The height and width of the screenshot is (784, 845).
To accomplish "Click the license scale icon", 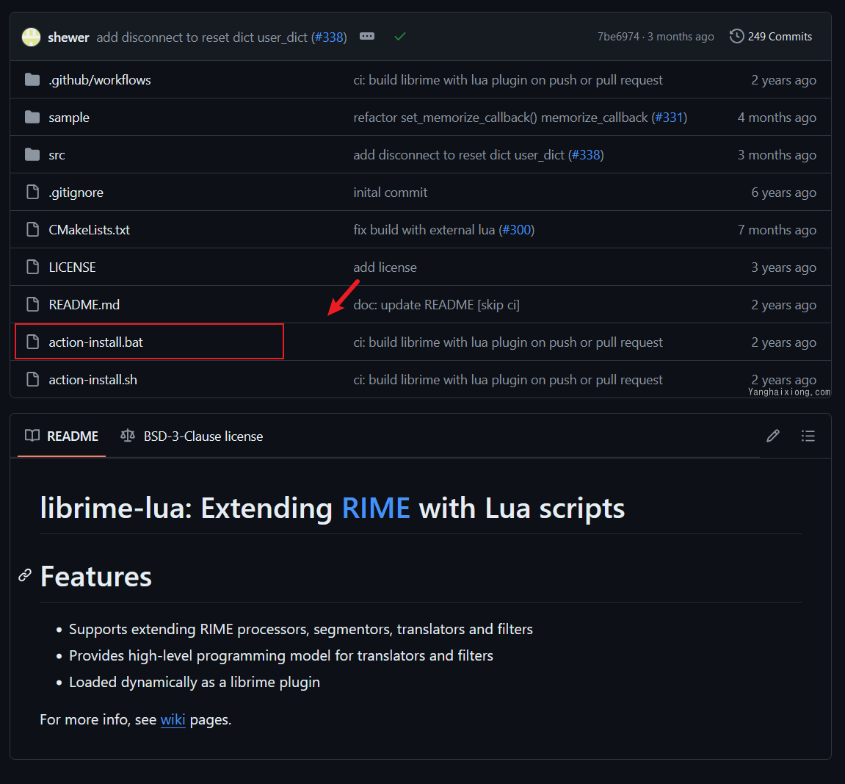I will (x=128, y=436).
